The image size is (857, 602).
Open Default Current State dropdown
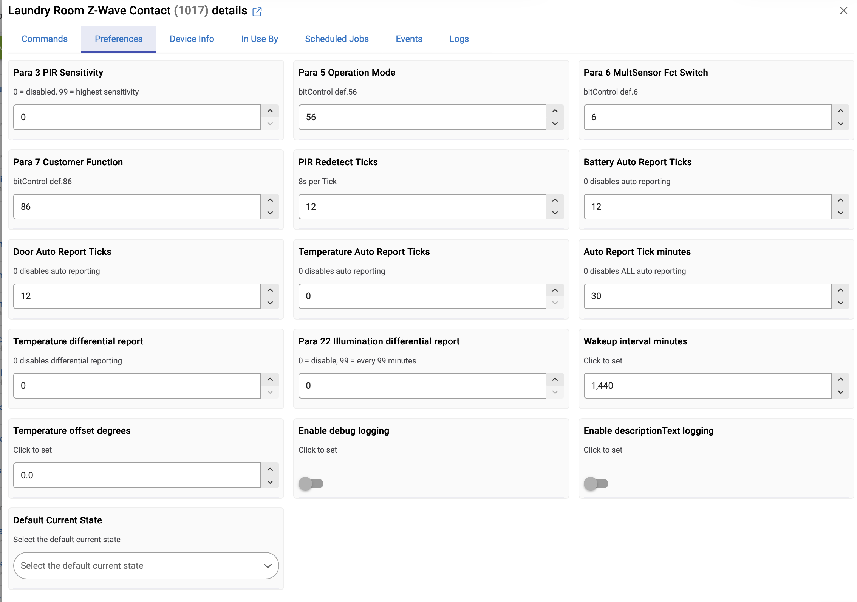(146, 566)
